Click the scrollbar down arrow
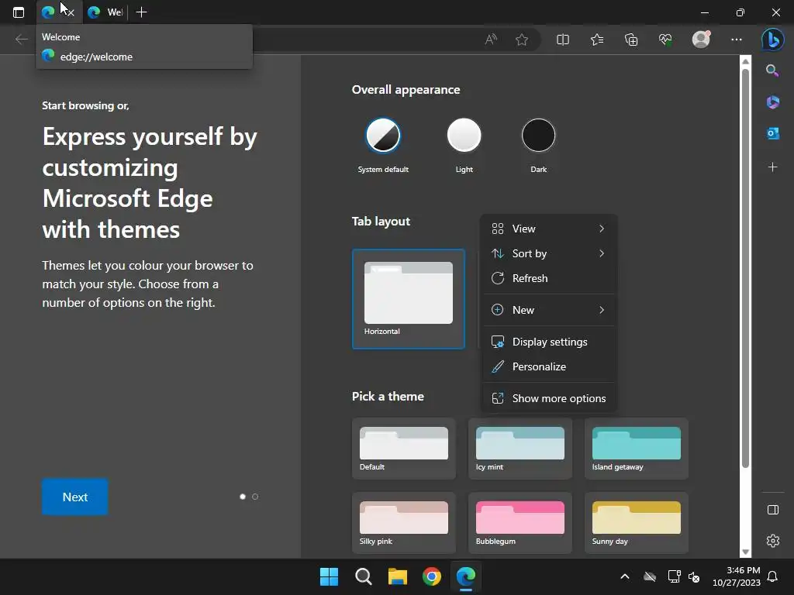 [745, 552]
